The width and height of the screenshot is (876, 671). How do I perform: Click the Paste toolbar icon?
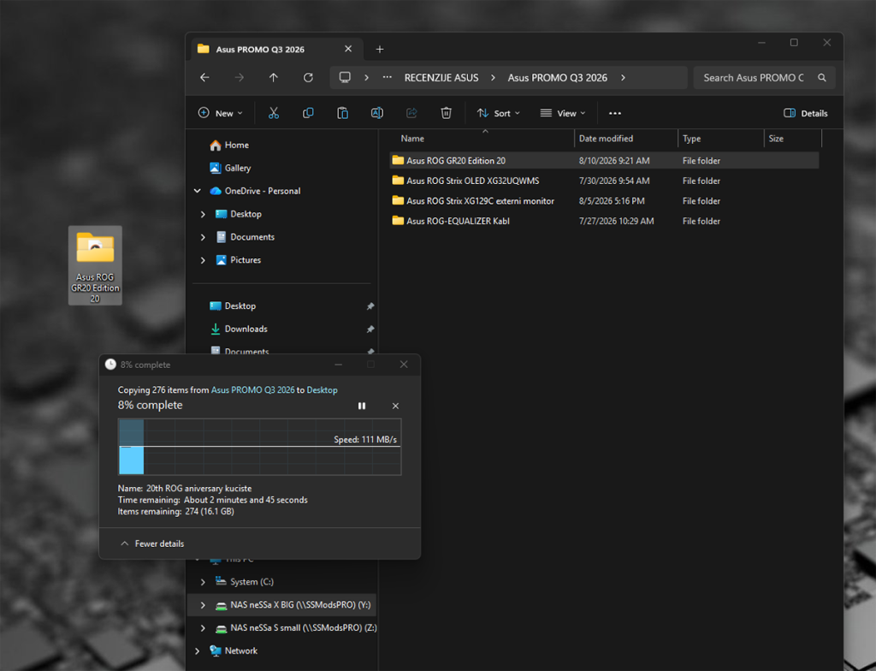(x=342, y=113)
